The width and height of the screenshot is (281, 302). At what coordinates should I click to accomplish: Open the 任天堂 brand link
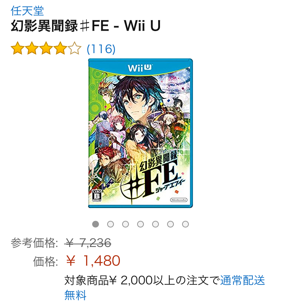tap(27, 11)
